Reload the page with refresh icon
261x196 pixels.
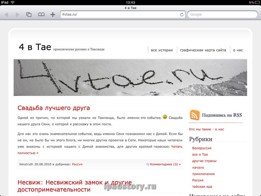pyautogui.click(x=182, y=15)
